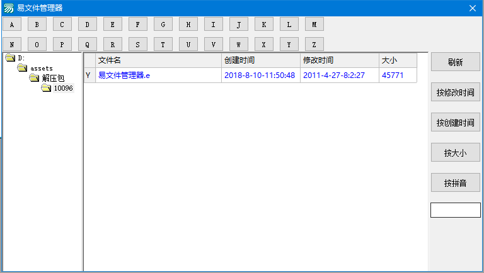Screen dimensions: 484x273
Task: Click the letter K button
Action: click(264, 25)
